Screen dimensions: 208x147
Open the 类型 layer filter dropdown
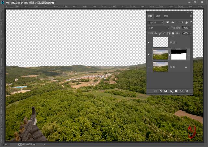156,22
